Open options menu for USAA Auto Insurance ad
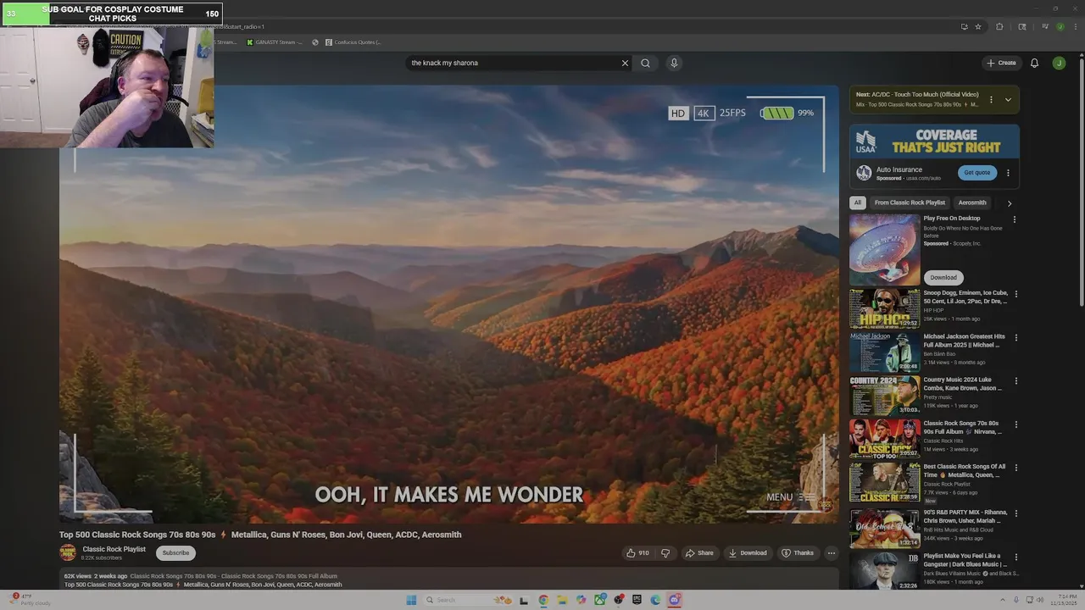 coord(1008,173)
